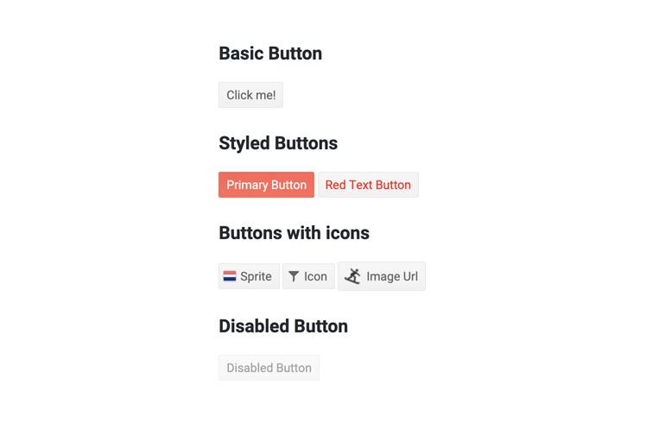Hit the button showing a funnel

(308, 276)
